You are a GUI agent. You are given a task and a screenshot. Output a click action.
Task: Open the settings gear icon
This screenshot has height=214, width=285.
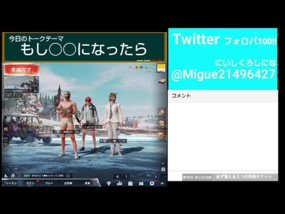click(152, 183)
